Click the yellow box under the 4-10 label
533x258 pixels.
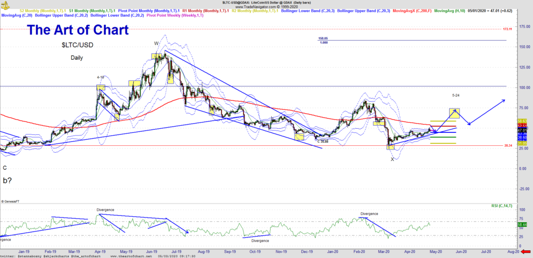(100, 87)
